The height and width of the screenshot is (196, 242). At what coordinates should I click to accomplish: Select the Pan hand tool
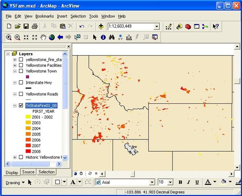43,38
